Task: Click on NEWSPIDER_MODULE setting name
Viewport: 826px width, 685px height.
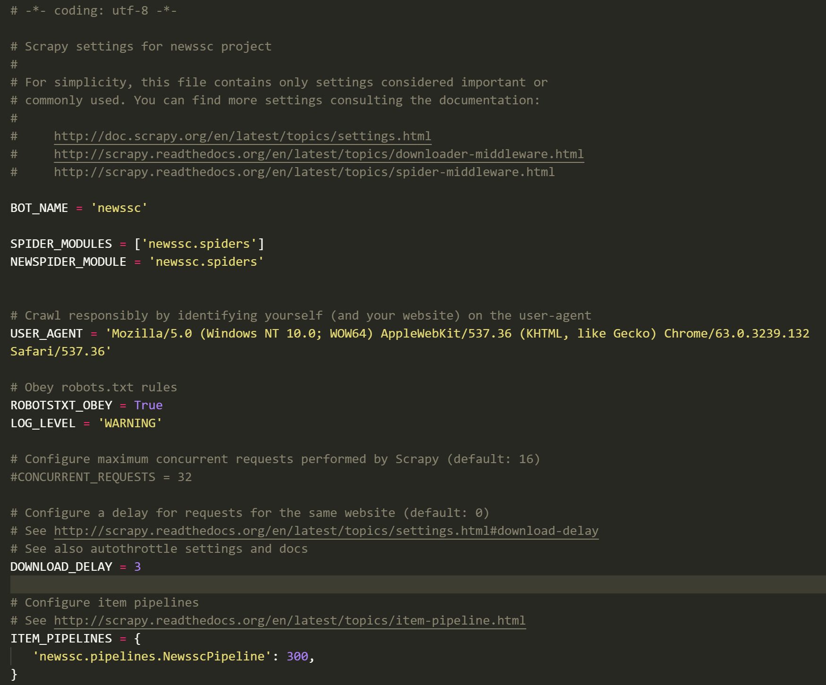Action: (68, 262)
